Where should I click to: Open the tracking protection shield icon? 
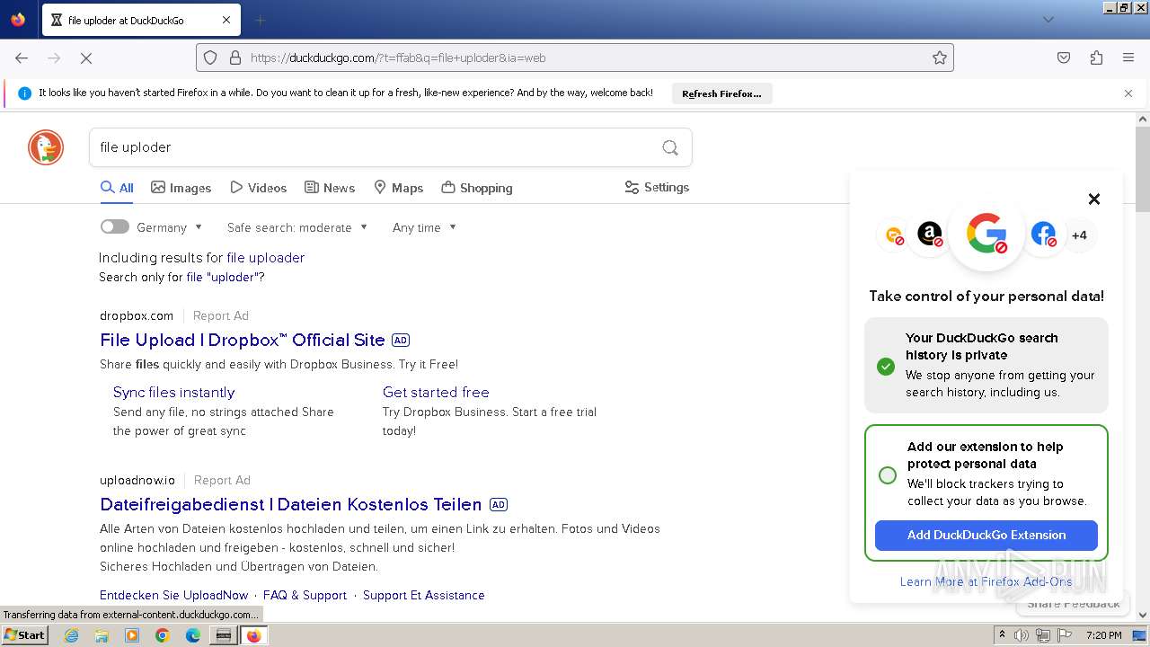pyautogui.click(x=210, y=58)
